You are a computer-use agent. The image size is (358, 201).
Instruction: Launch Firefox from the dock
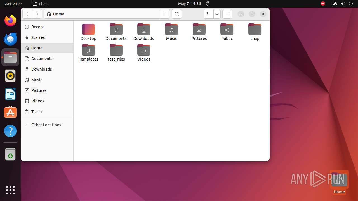10,20
